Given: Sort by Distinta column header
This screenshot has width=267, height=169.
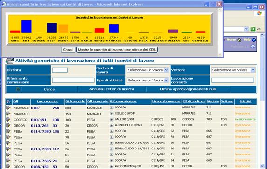Looking at the screenshot, I should (213, 101).
